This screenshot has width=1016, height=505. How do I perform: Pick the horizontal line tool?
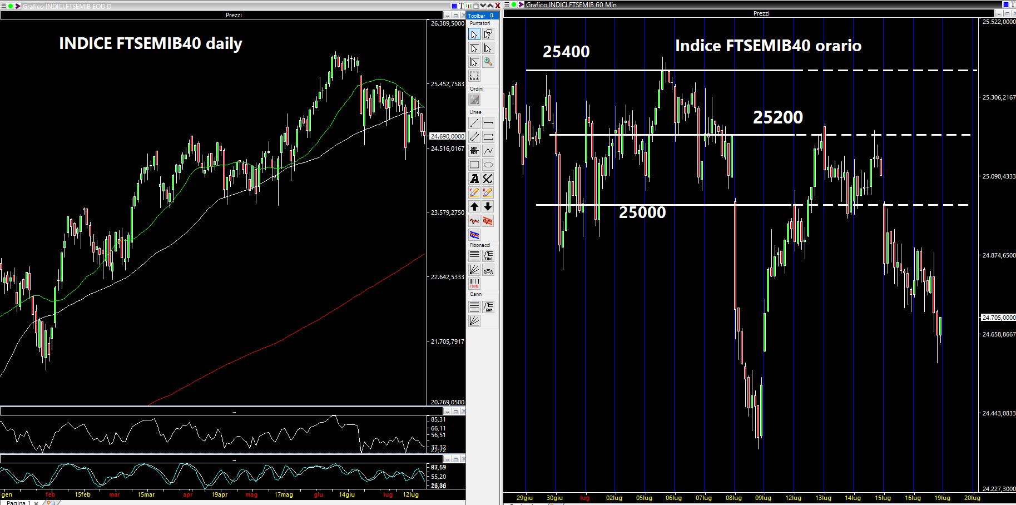[488, 123]
